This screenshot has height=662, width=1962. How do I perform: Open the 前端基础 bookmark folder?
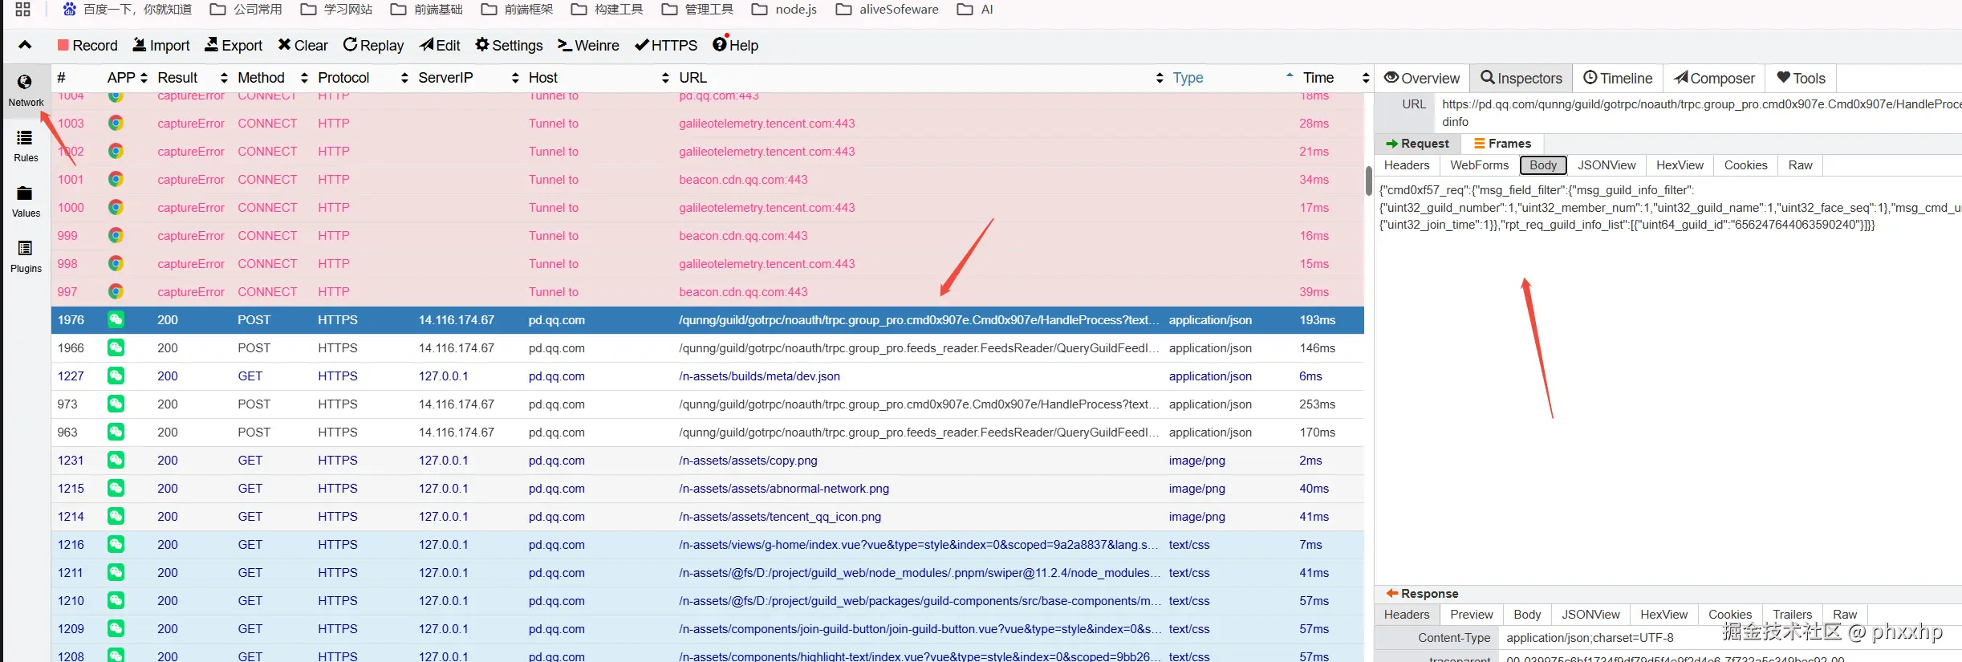[426, 10]
